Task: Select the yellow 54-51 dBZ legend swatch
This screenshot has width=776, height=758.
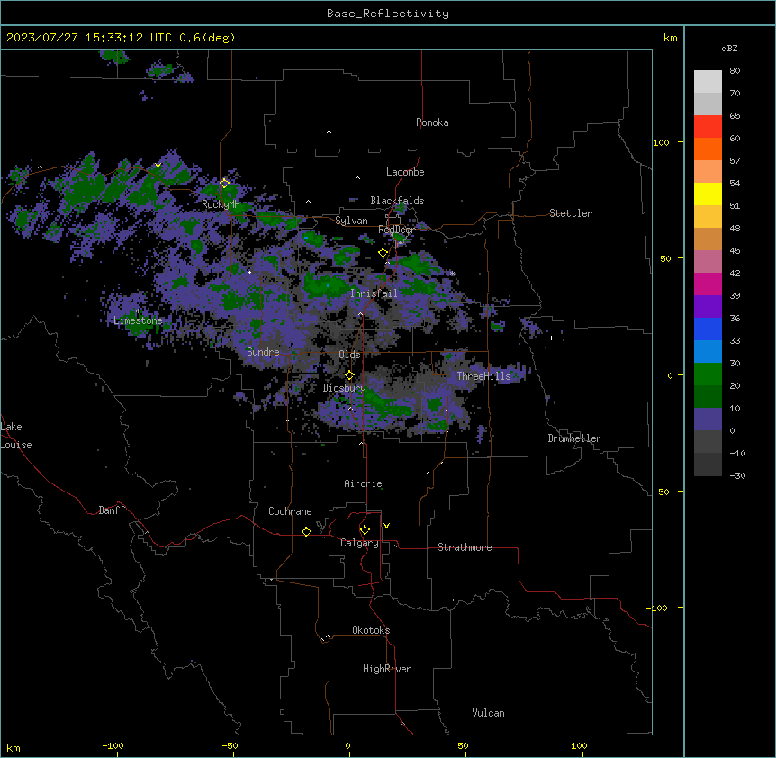Action: pyautogui.click(x=708, y=194)
